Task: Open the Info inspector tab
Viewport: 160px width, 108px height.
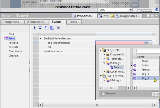Action: [106, 16]
